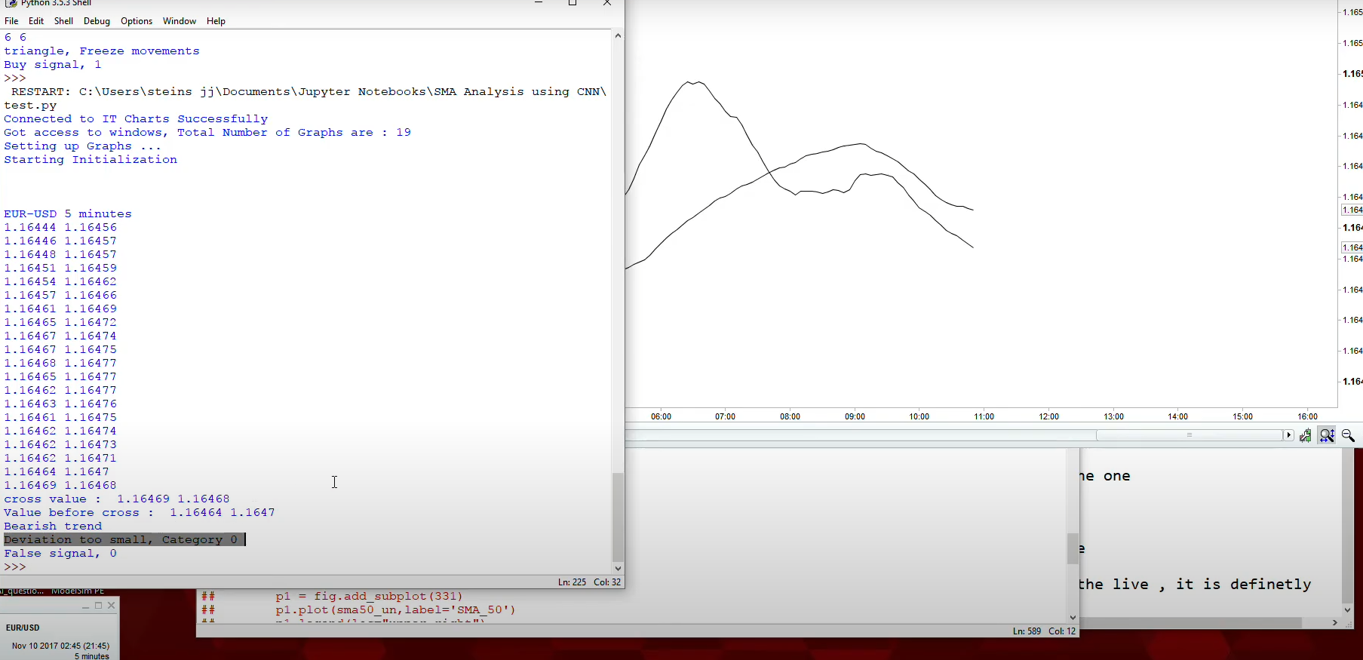Click the code editor's vertical scrollbar thumb

point(1073,548)
